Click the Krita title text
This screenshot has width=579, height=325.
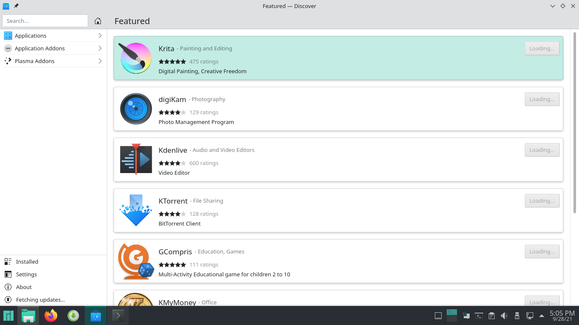(167, 49)
